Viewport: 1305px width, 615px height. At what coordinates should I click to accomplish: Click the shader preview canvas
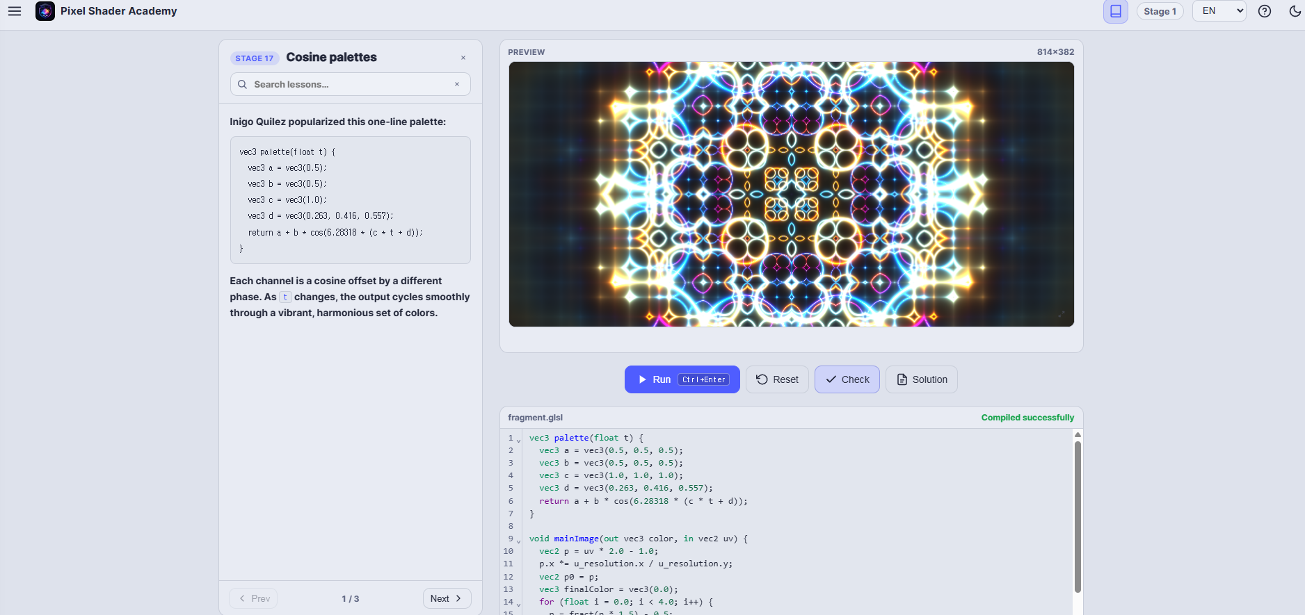[791, 194]
